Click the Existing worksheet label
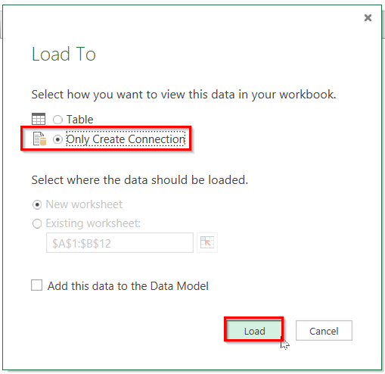This screenshot has width=385, height=374. [93, 223]
